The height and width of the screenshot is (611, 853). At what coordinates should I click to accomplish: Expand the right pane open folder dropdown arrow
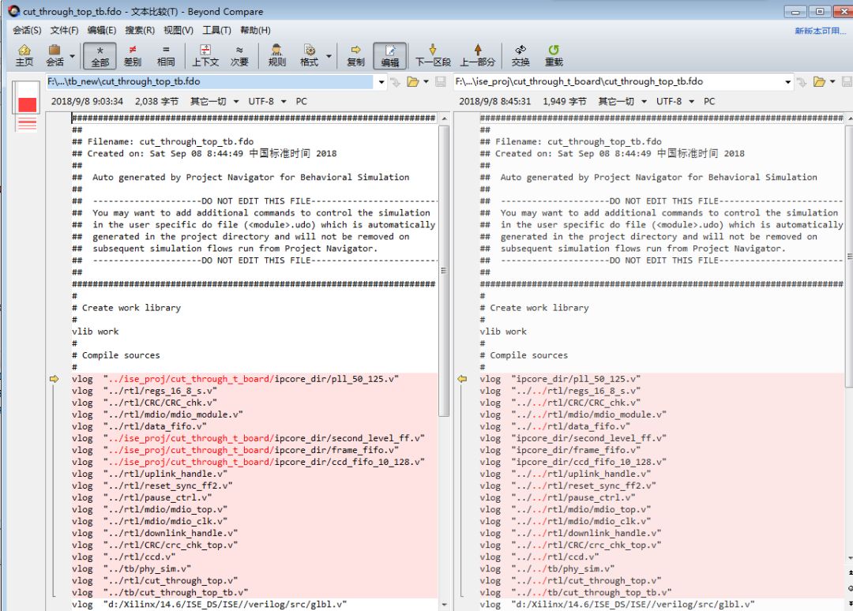[x=832, y=82]
